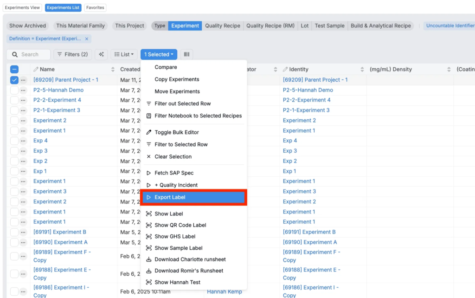Choose Move Experiments menu item

[x=194, y=91]
